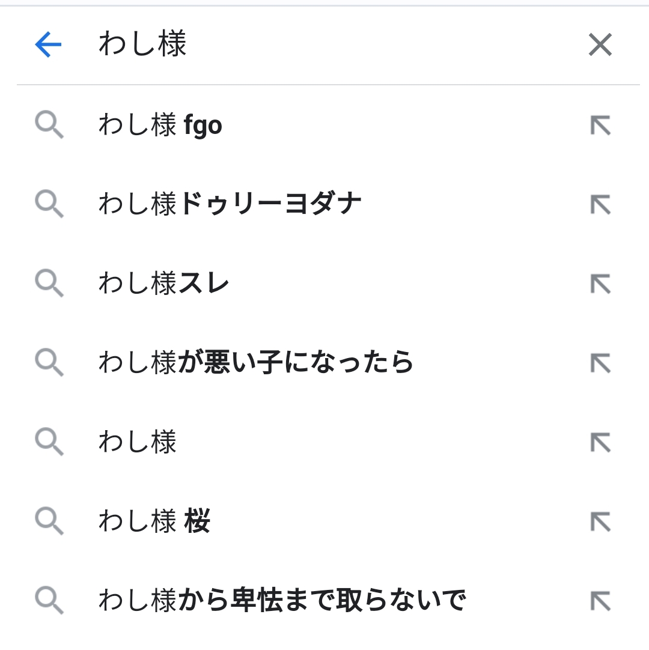Click the magnifier icon beside わし様 fgo
This screenshot has height=650, width=649.
click(x=49, y=126)
